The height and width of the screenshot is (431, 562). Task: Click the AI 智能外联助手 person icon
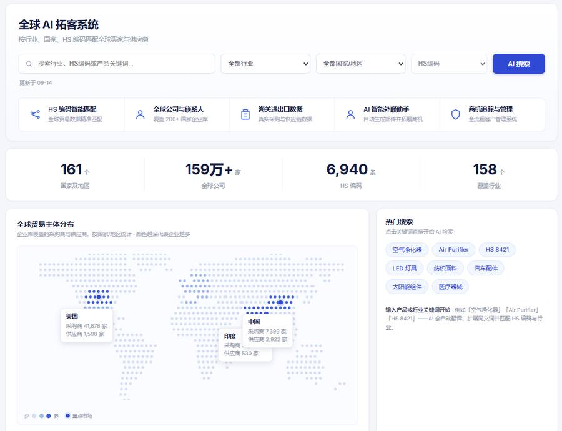click(x=350, y=114)
